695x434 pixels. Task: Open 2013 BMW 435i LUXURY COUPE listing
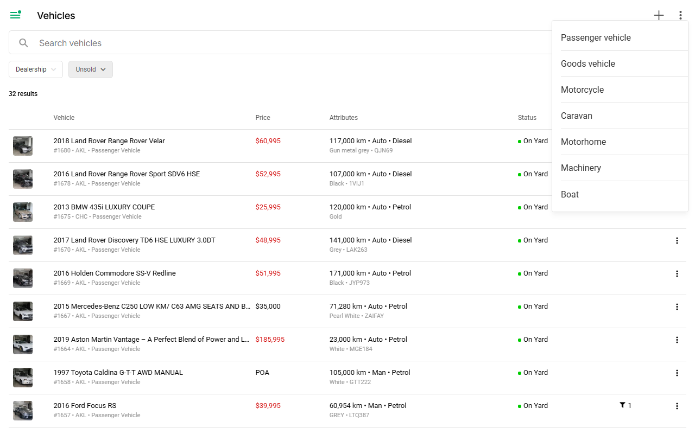coord(104,207)
